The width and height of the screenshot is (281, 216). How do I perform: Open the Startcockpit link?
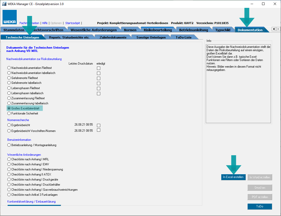click(73, 23)
